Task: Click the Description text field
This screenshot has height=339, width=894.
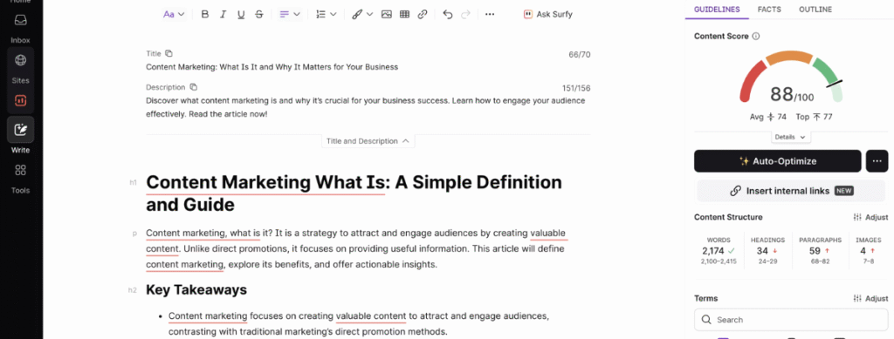Action: point(368,107)
